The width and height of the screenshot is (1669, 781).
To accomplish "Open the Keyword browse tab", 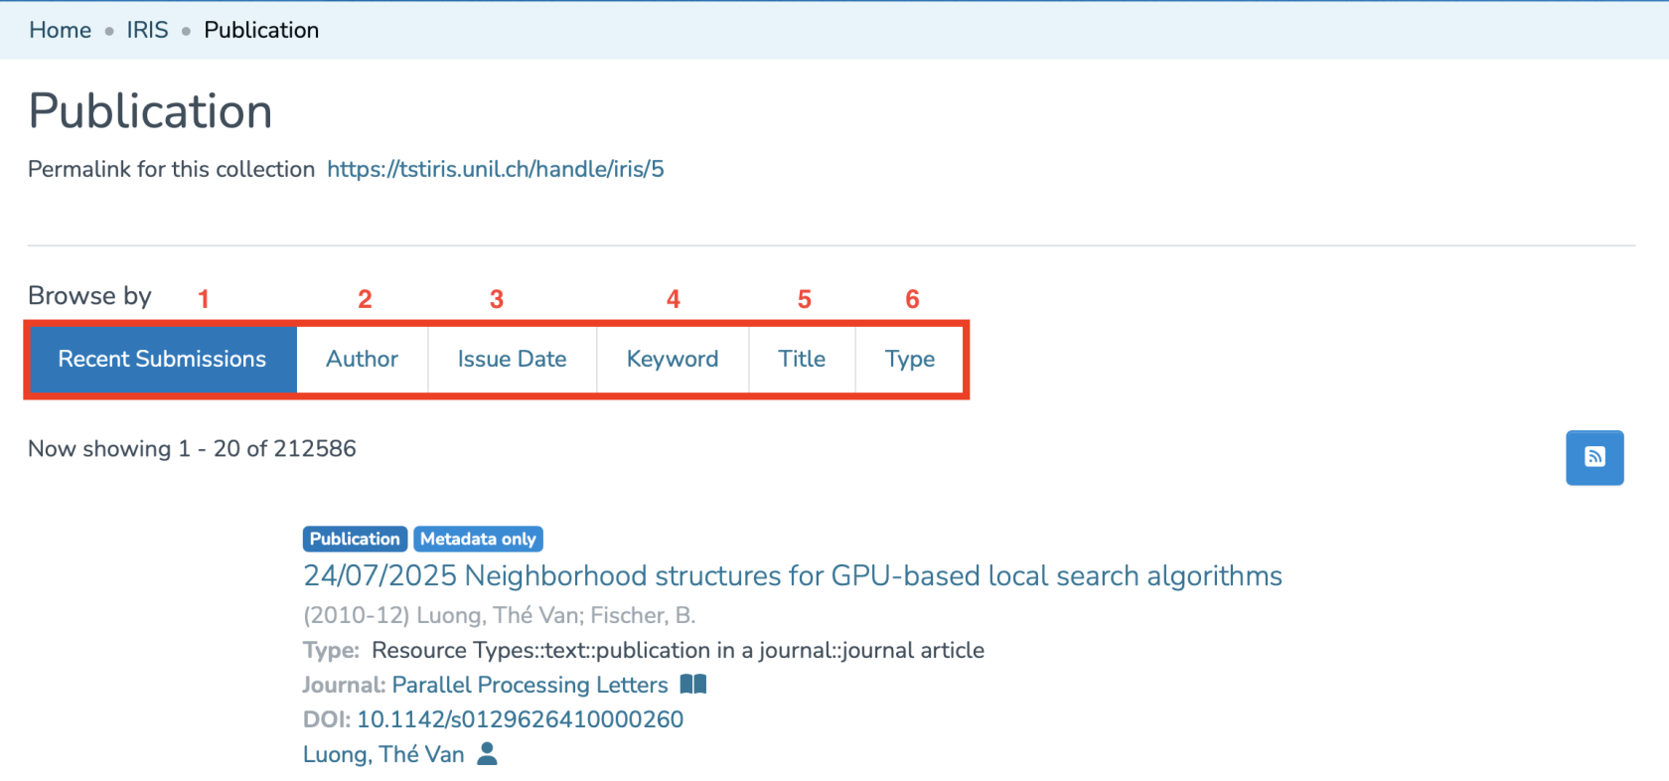I will [x=672, y=359].
